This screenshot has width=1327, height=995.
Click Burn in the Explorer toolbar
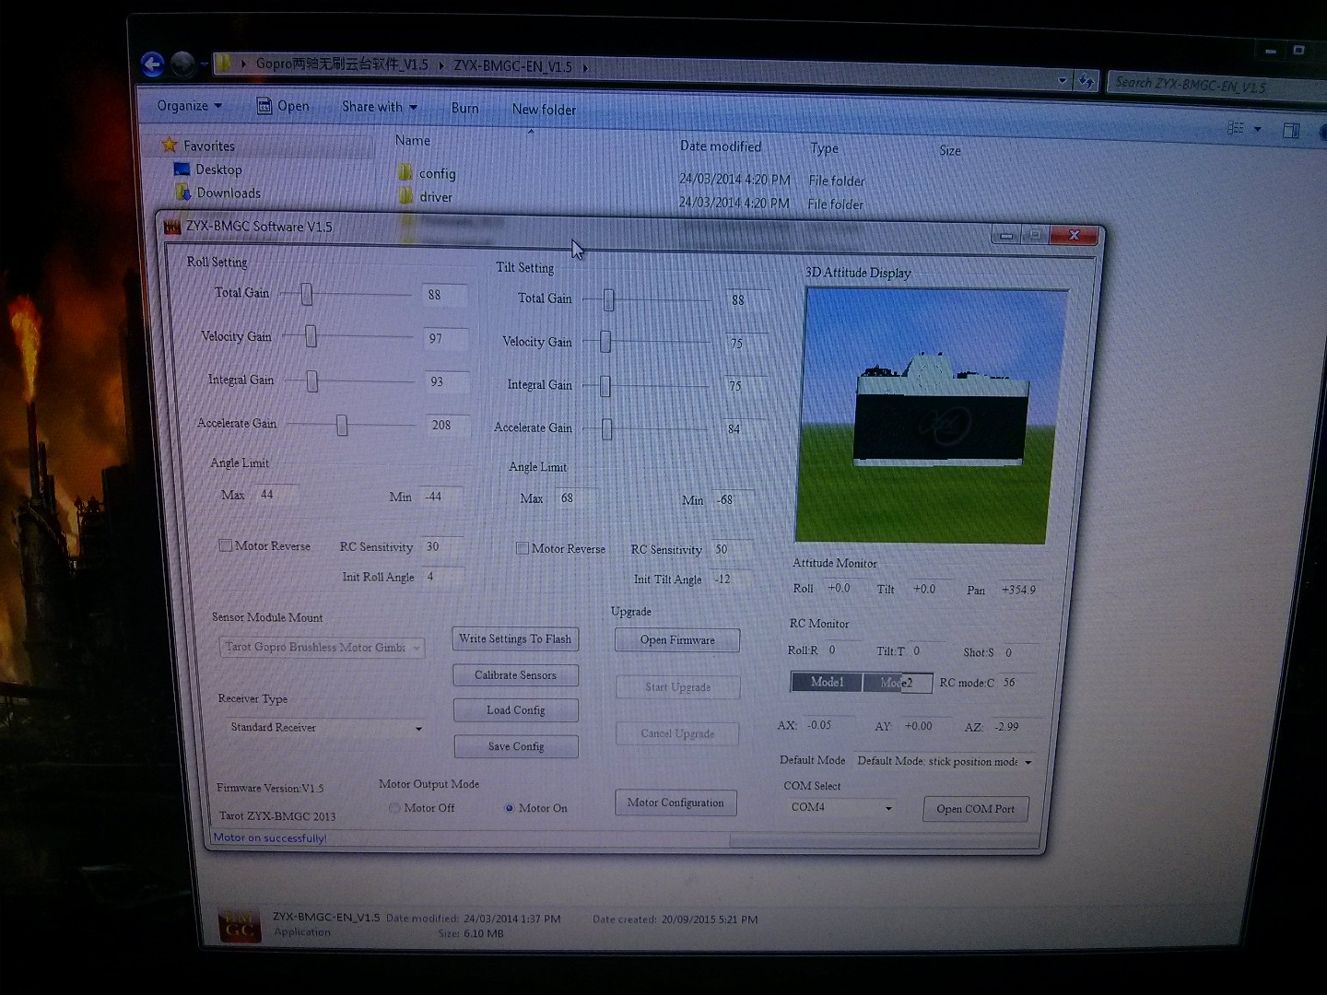point(464,108)
